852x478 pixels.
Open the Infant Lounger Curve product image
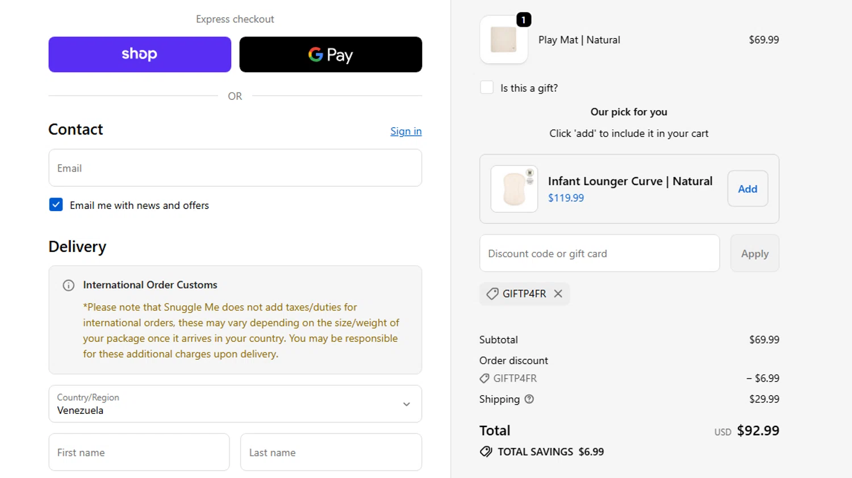[x=514, y=189]
